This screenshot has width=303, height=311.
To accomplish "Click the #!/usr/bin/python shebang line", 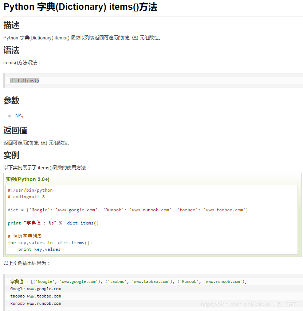I will click(x=30, y=190).
